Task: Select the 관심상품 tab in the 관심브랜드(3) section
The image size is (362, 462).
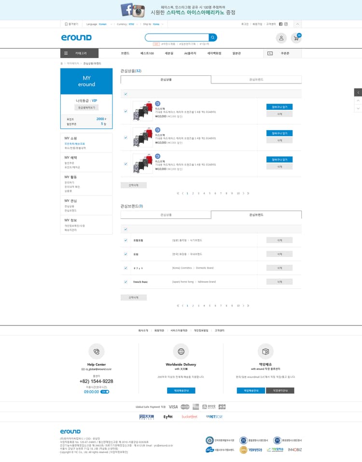Action: coord(166,215)
